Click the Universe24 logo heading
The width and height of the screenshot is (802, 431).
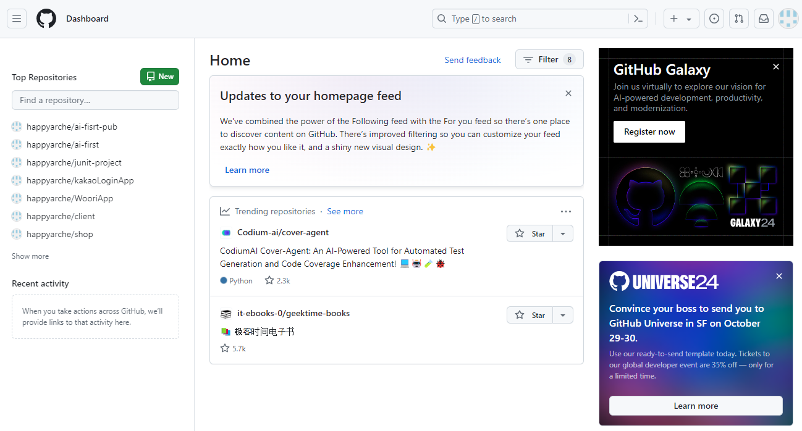[664, 282]
